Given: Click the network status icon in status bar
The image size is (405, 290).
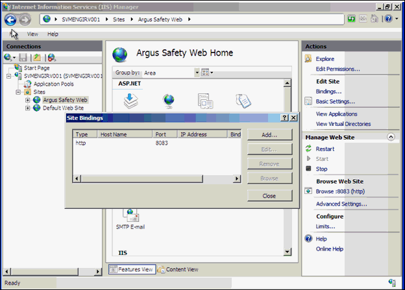Looking at the screenshot, I should tap(392, 283).
